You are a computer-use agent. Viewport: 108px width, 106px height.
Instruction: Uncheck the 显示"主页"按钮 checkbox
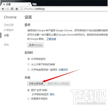point(28,90)
